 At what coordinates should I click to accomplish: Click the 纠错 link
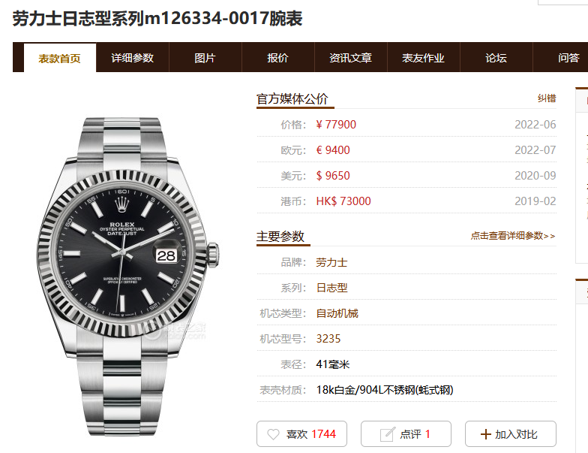tap(547, 98)
